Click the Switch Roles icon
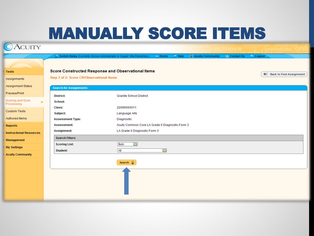Image resolution: width=314 pixels, height=236 pixels. (56, 56)
